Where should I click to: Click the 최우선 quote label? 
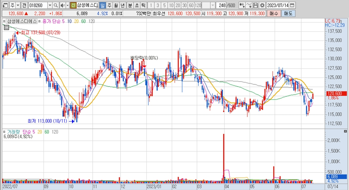click(x=159, y=13)
